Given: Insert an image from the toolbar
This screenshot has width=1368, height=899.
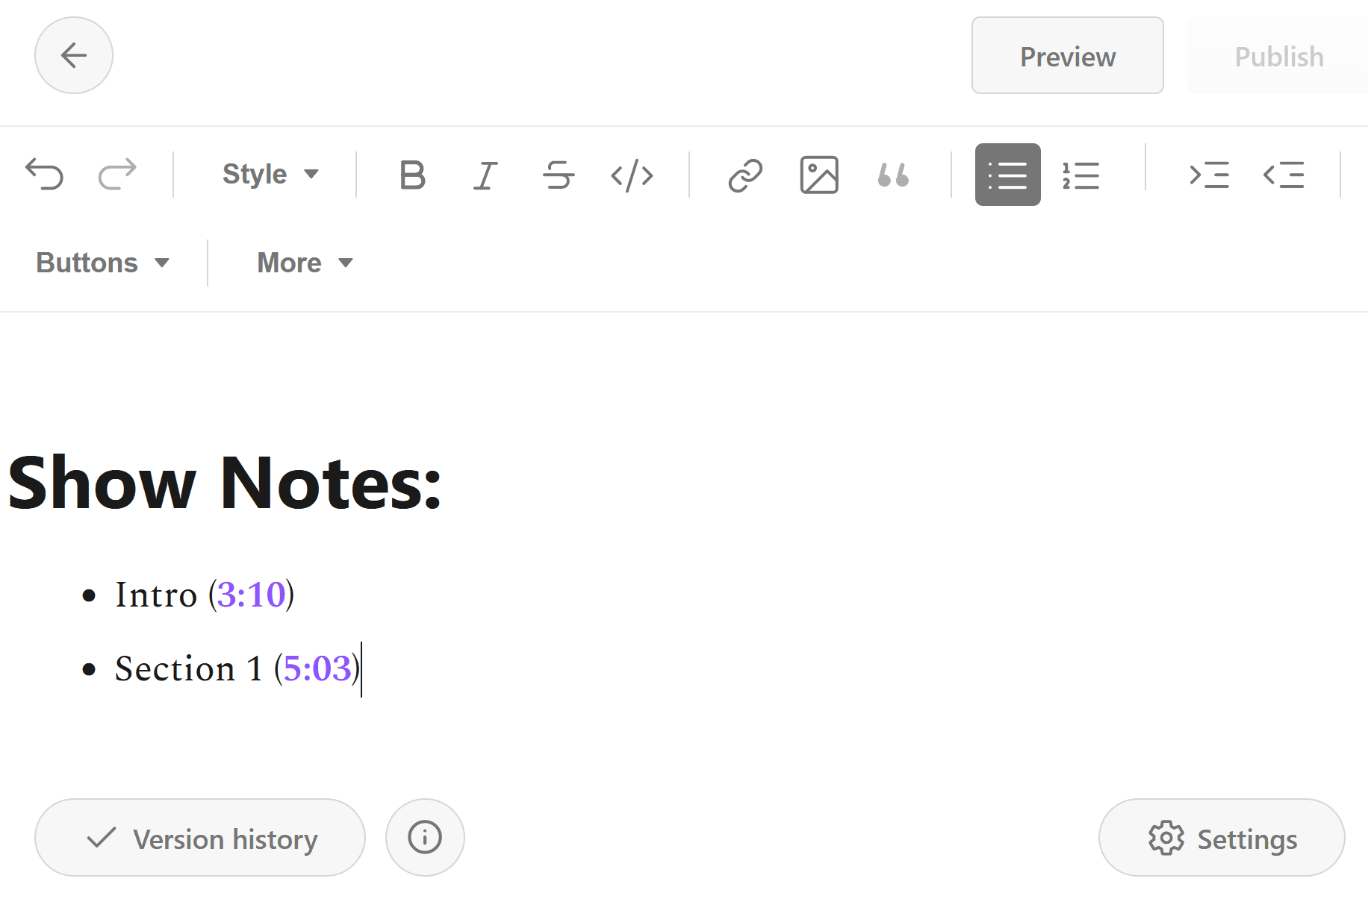Looking at the screenshot, I should [x=819, y=175].
